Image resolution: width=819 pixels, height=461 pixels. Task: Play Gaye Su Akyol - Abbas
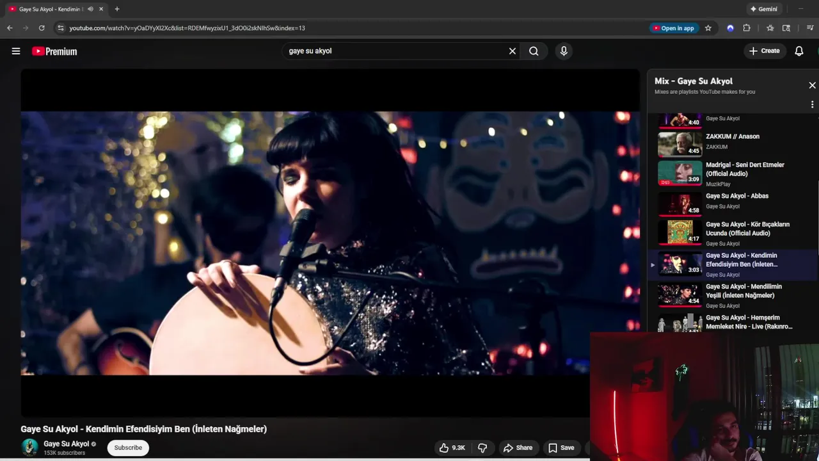coord(737,196)
